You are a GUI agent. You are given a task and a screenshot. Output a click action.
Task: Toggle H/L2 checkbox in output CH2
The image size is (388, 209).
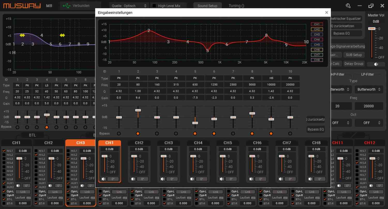coord(36,155)
